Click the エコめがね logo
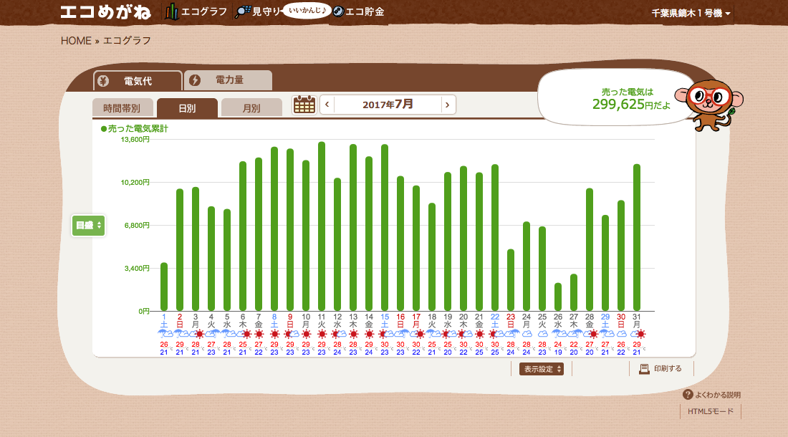Viewport: 788px width, 437px height. click(x=105, y=12)
